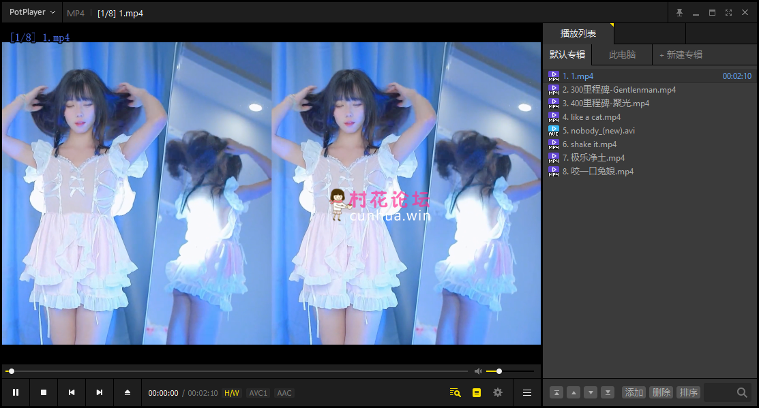Click the 添加 button
759x408 pixels.
[634, 392]
